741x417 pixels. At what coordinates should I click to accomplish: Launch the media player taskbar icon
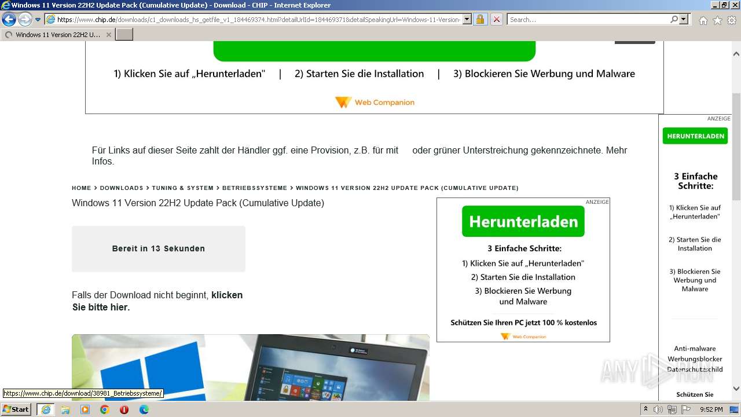pyautogui.click(x=85, y=409)
